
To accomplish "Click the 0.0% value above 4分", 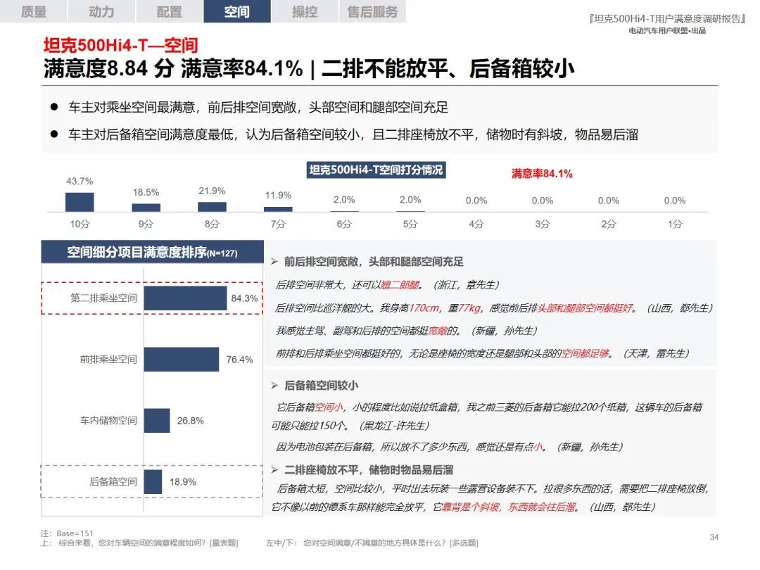I will (476, 201).
